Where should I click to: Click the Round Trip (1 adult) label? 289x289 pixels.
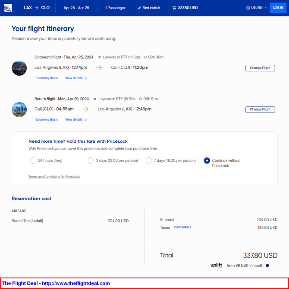(27, 221)
